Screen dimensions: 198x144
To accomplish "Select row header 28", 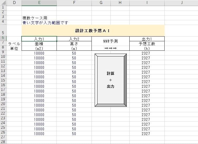I will [x=3, y=142].
